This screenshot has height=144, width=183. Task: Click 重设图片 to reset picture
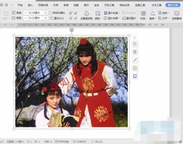tap(129, 18)
